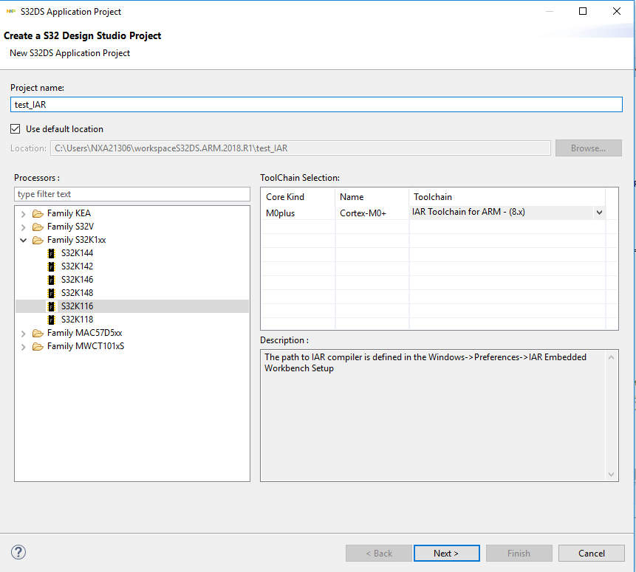Click the Family S32V label
The width and height of the screenshot is (636, 572).
point(71,227)
